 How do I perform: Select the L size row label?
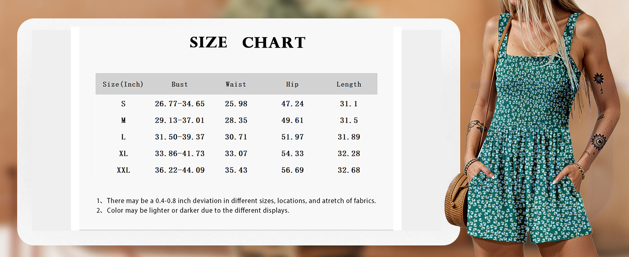pos(123,137)
